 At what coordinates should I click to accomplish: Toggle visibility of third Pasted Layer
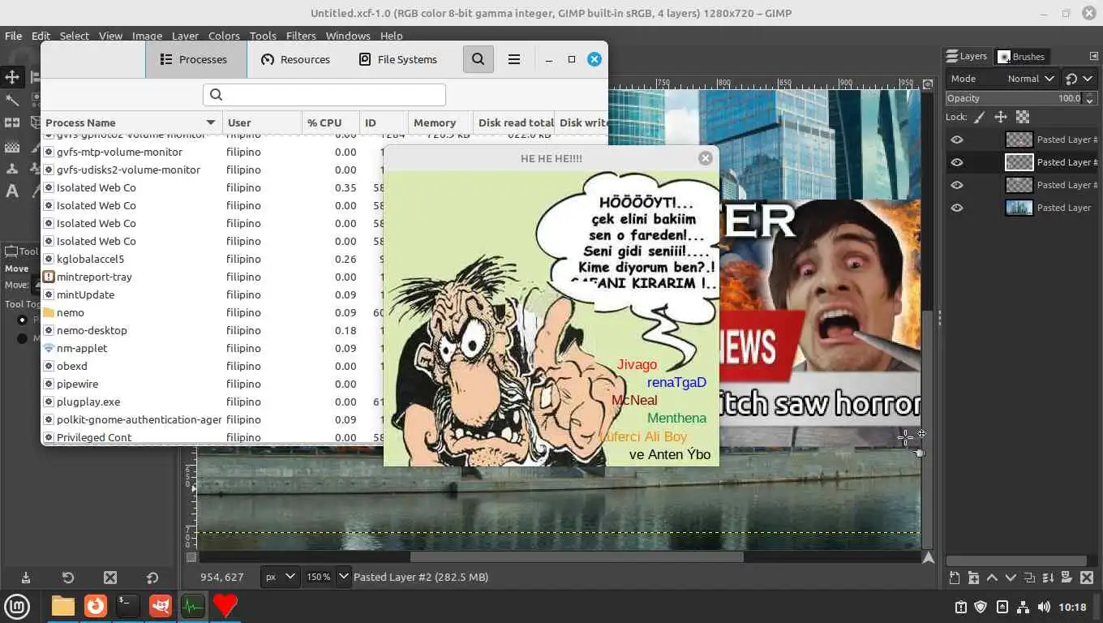click(957, 185)
